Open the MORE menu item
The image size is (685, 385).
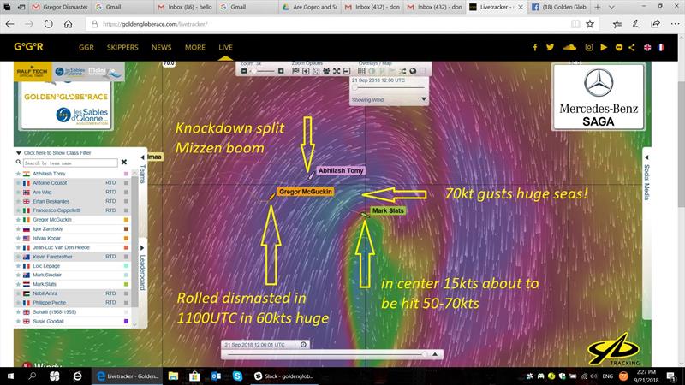pyautogui.click(x=195, y=47)
